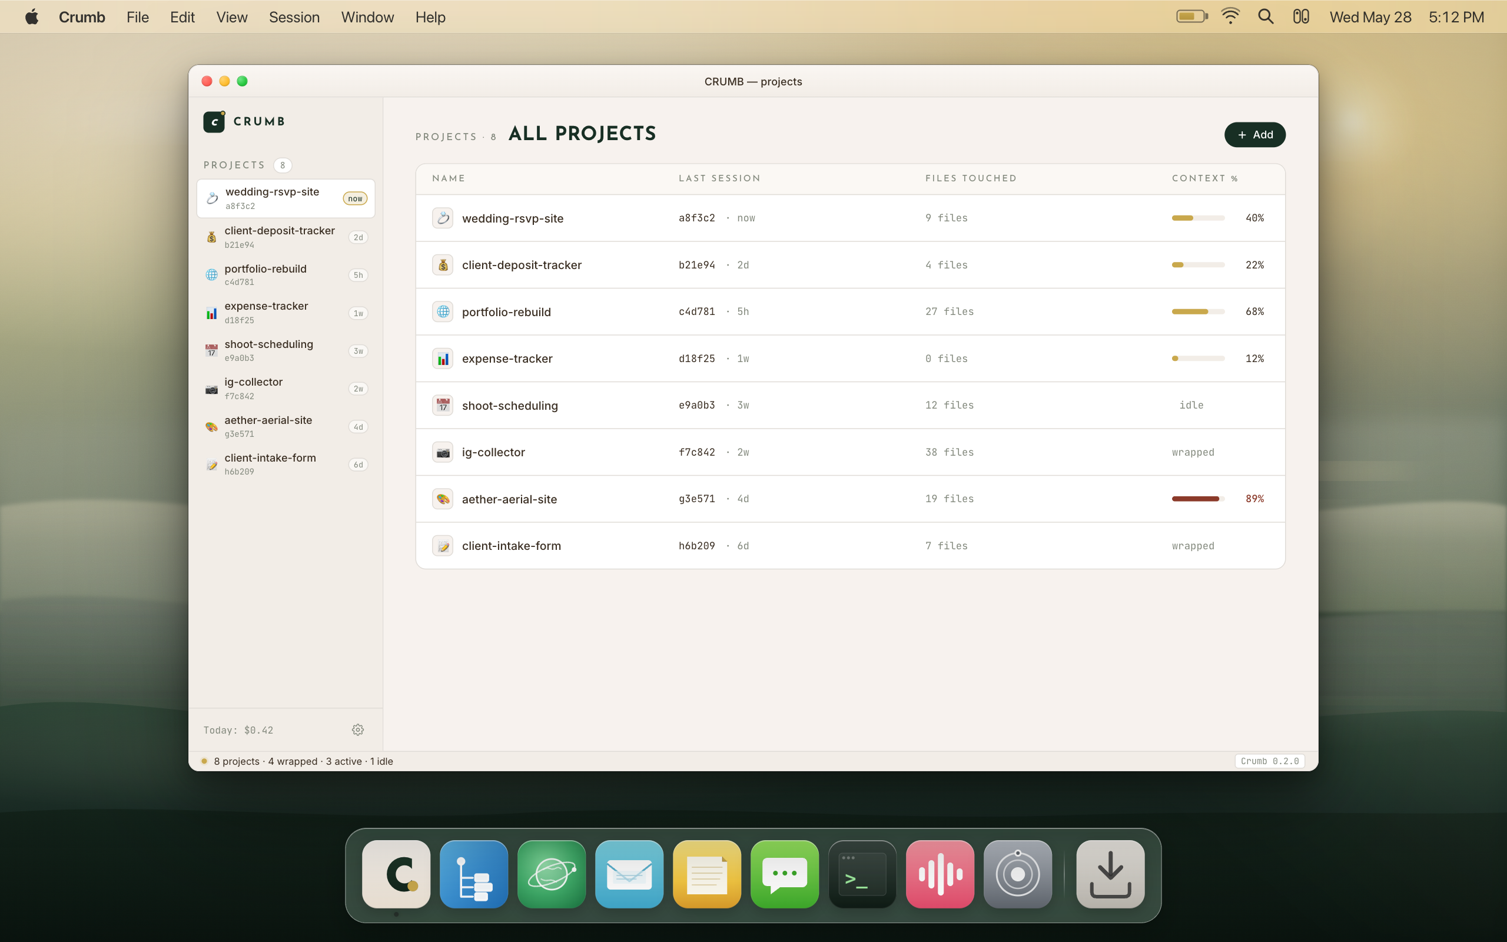1507x942 pixels.
Task: Click the red 89% context bar for aether-aerial-site
Action: click(1198, 499)
